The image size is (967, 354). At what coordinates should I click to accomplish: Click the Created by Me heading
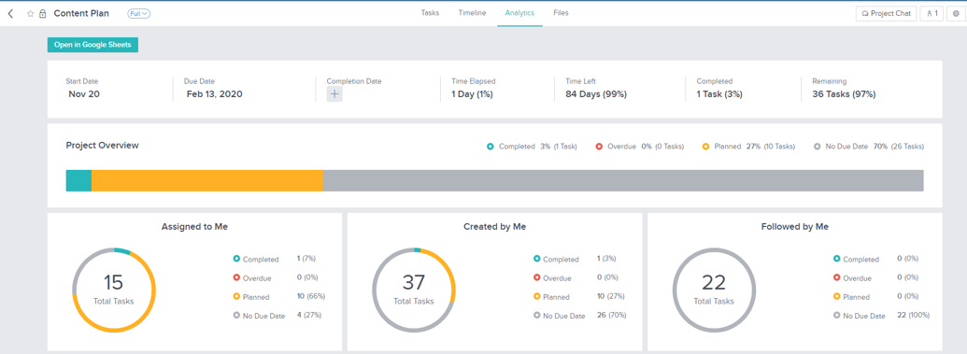coord(494,227)
